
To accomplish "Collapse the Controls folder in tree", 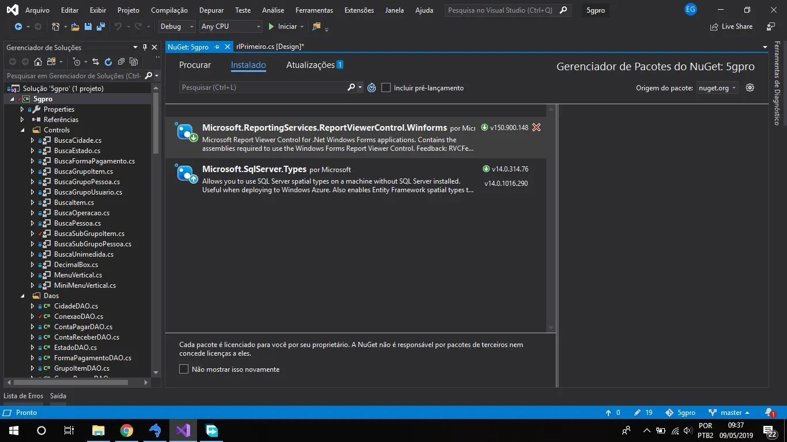I will 22,130.
